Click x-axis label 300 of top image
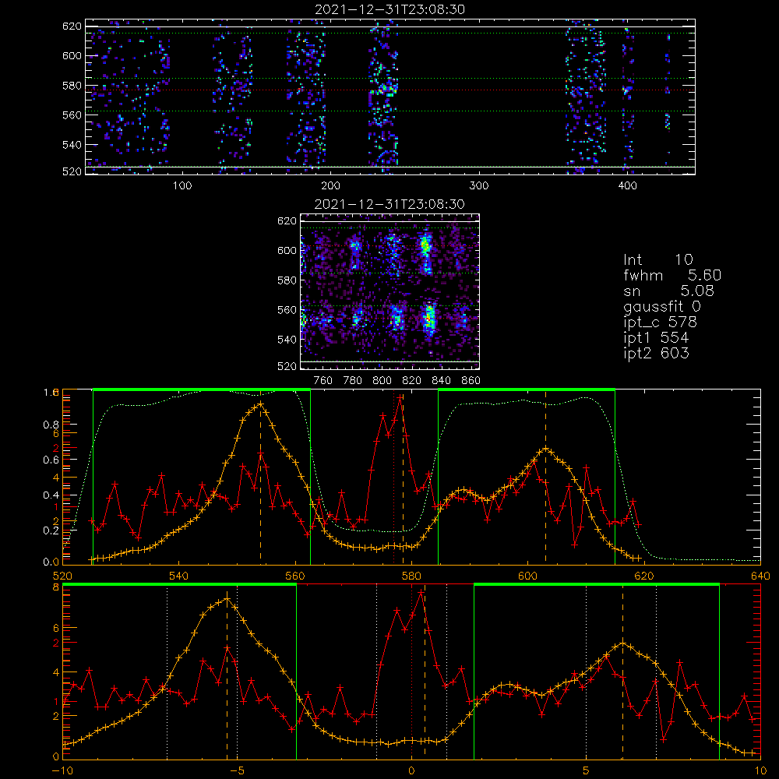 click(x=479, y=186)
